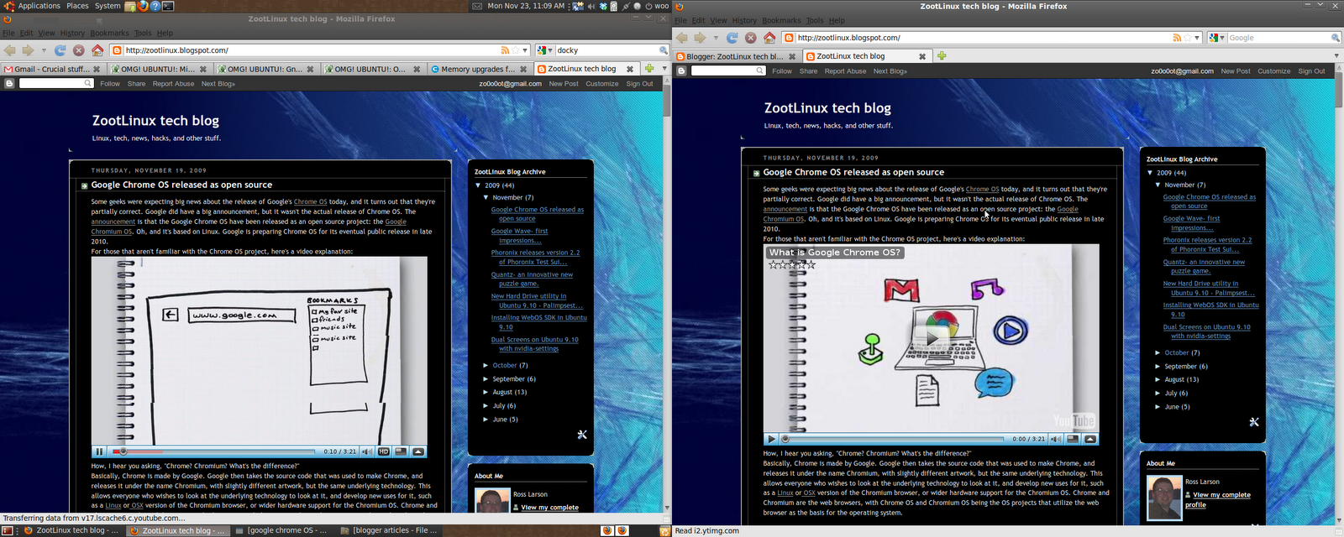Image resolution: width=1344 pixels, height=537 pixels.
Task: Pause the video in left window
Action: pyautogui.click(x=100, y=451)
